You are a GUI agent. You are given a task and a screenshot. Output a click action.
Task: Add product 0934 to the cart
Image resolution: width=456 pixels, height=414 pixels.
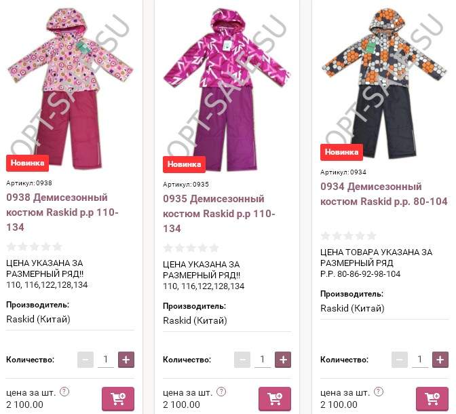(x=432, y=398)
